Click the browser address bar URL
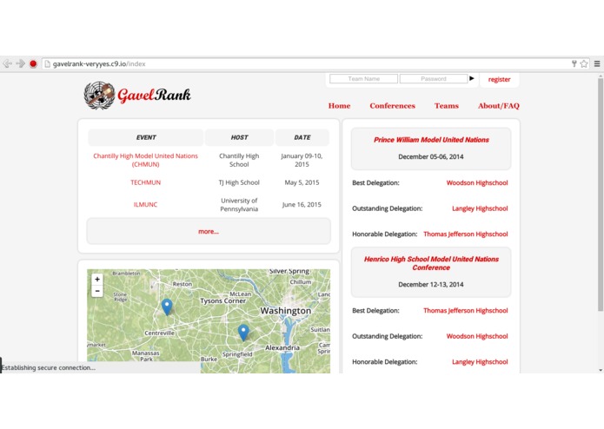604x429 pixels. (99, 64)
